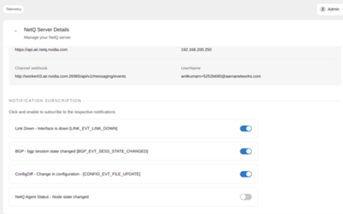Click the back arrow beside NetQ Server Details
Image resolution: width=343 pixels, height=214 pixels.
[16, 31]
